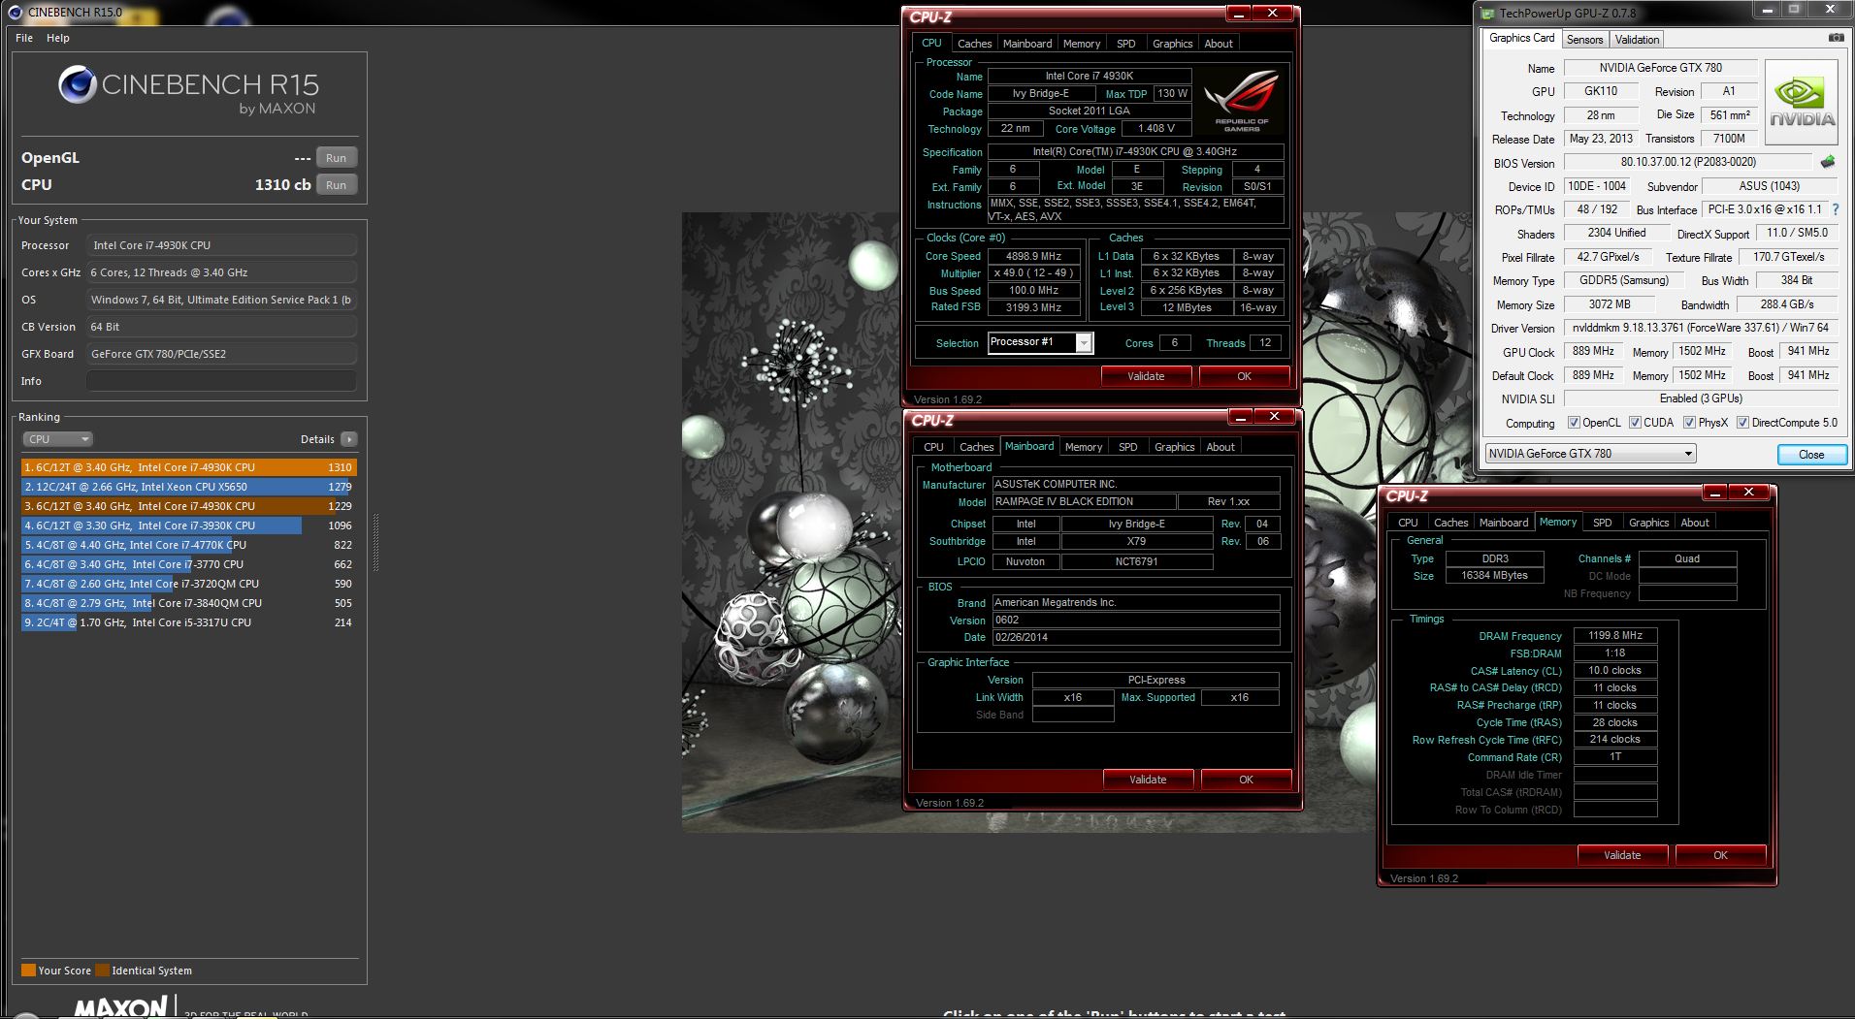Click the Cinebench title bar app icon

15,12
